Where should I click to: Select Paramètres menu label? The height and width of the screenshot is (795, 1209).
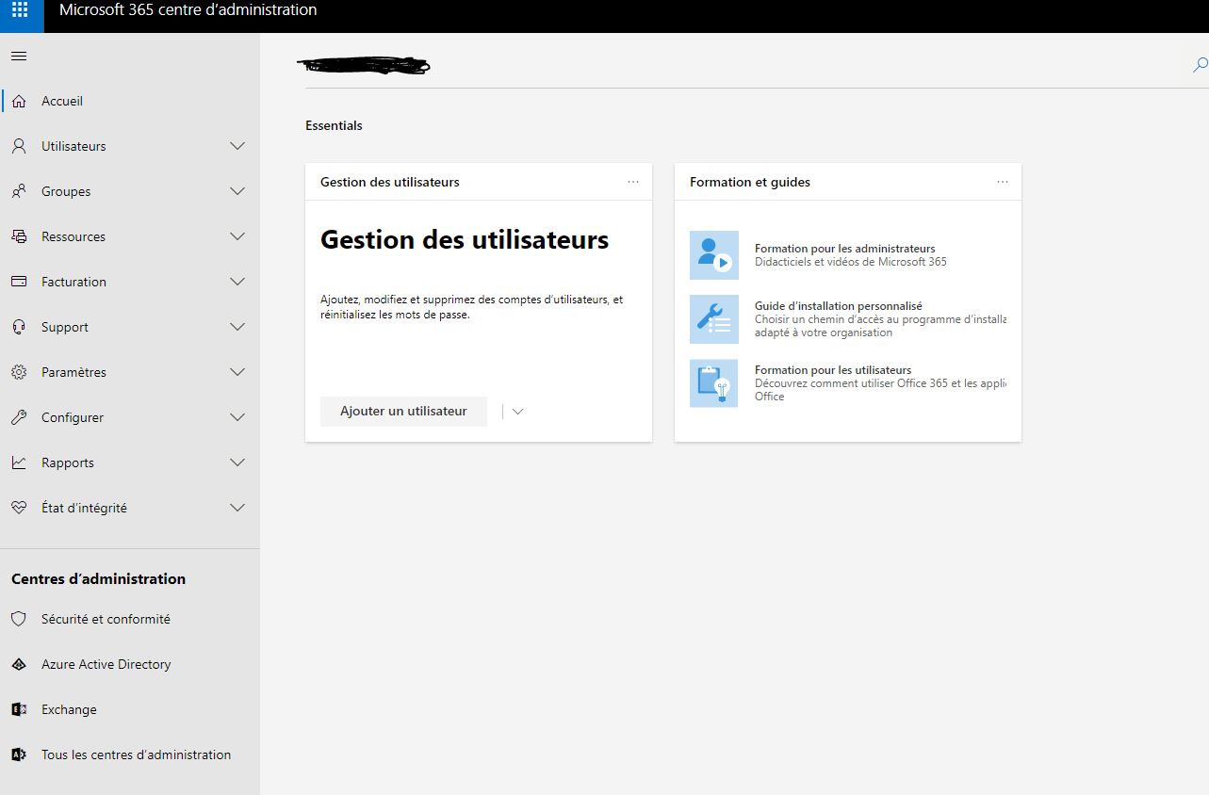(x=74, y=372)
